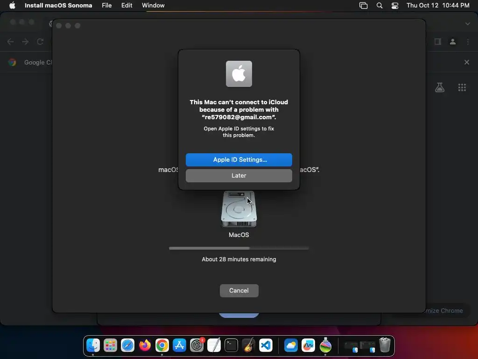Screen dimensions: 478x359
Task: Dismiss the iCloud dialog with Later
Action: [x=239, y=176]
